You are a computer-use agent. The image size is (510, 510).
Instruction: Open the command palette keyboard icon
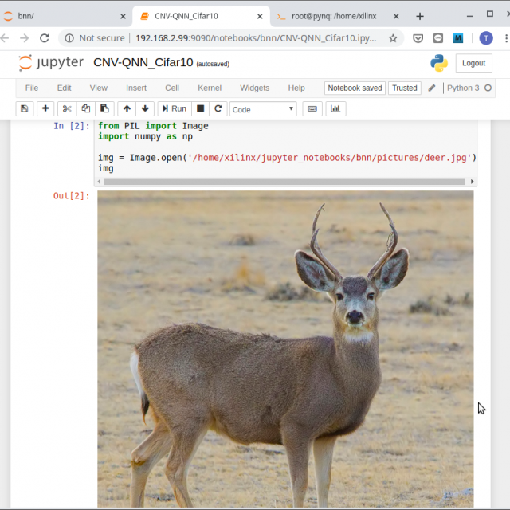click(312, 108)
